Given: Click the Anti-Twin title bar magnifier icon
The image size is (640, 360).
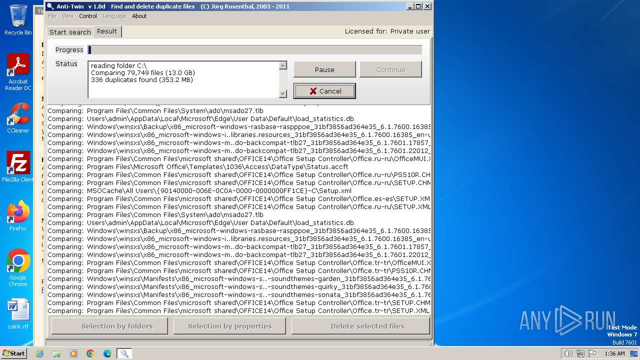Looking at the screenshot, I should click(x=50, y=6).
